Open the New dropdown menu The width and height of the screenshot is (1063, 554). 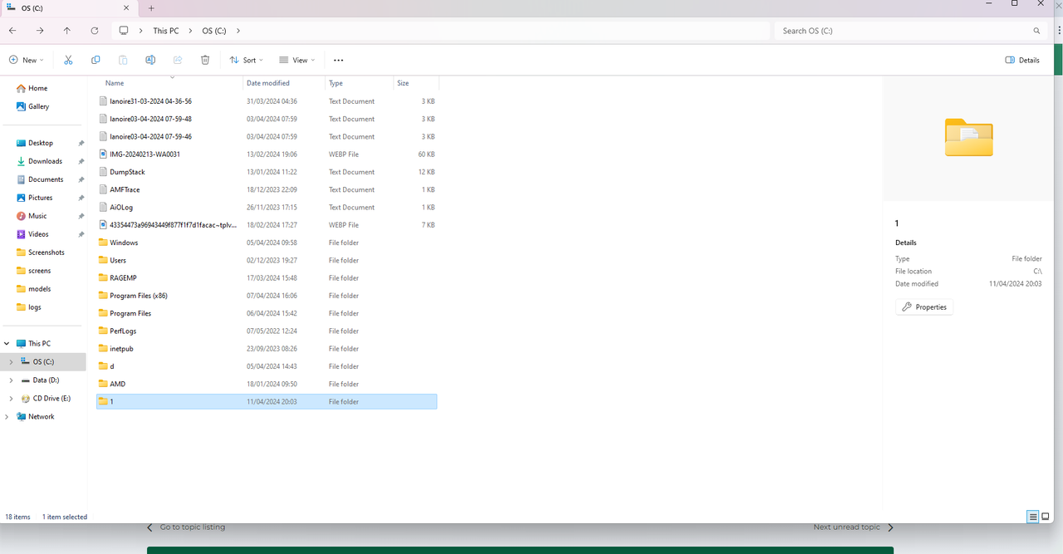(26, 60)
